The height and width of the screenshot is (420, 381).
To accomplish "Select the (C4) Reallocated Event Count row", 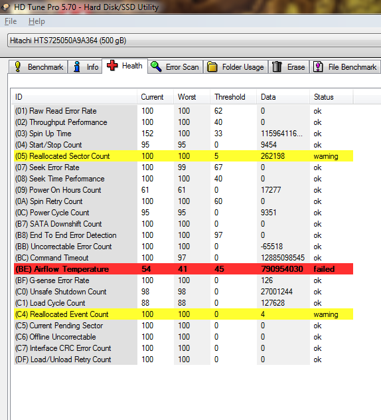I will pos(184,314).
